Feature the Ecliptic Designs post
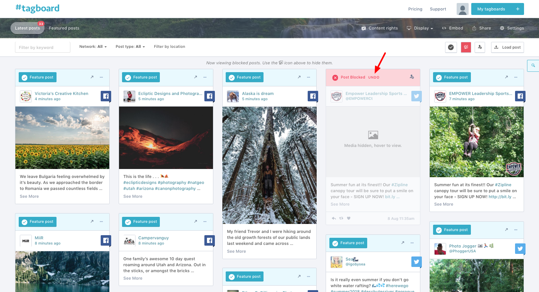 (141, 77)
